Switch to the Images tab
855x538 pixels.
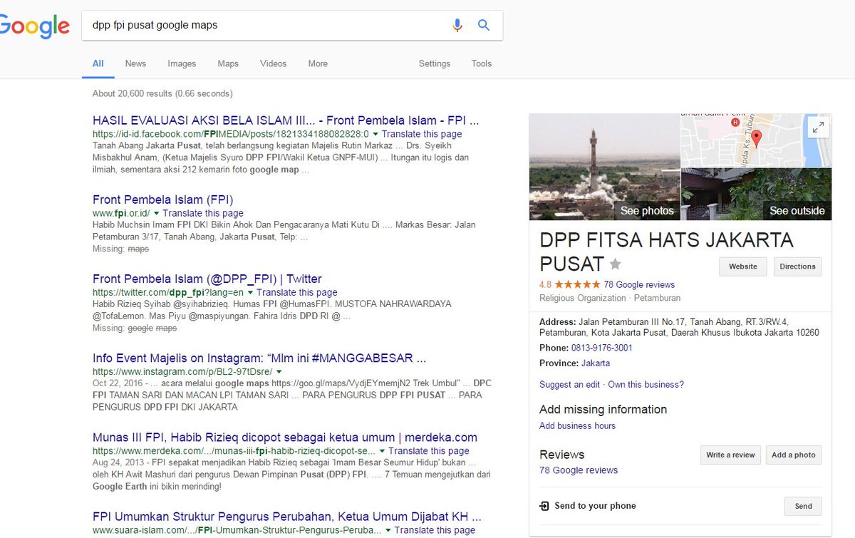click(x=182, y=63)
